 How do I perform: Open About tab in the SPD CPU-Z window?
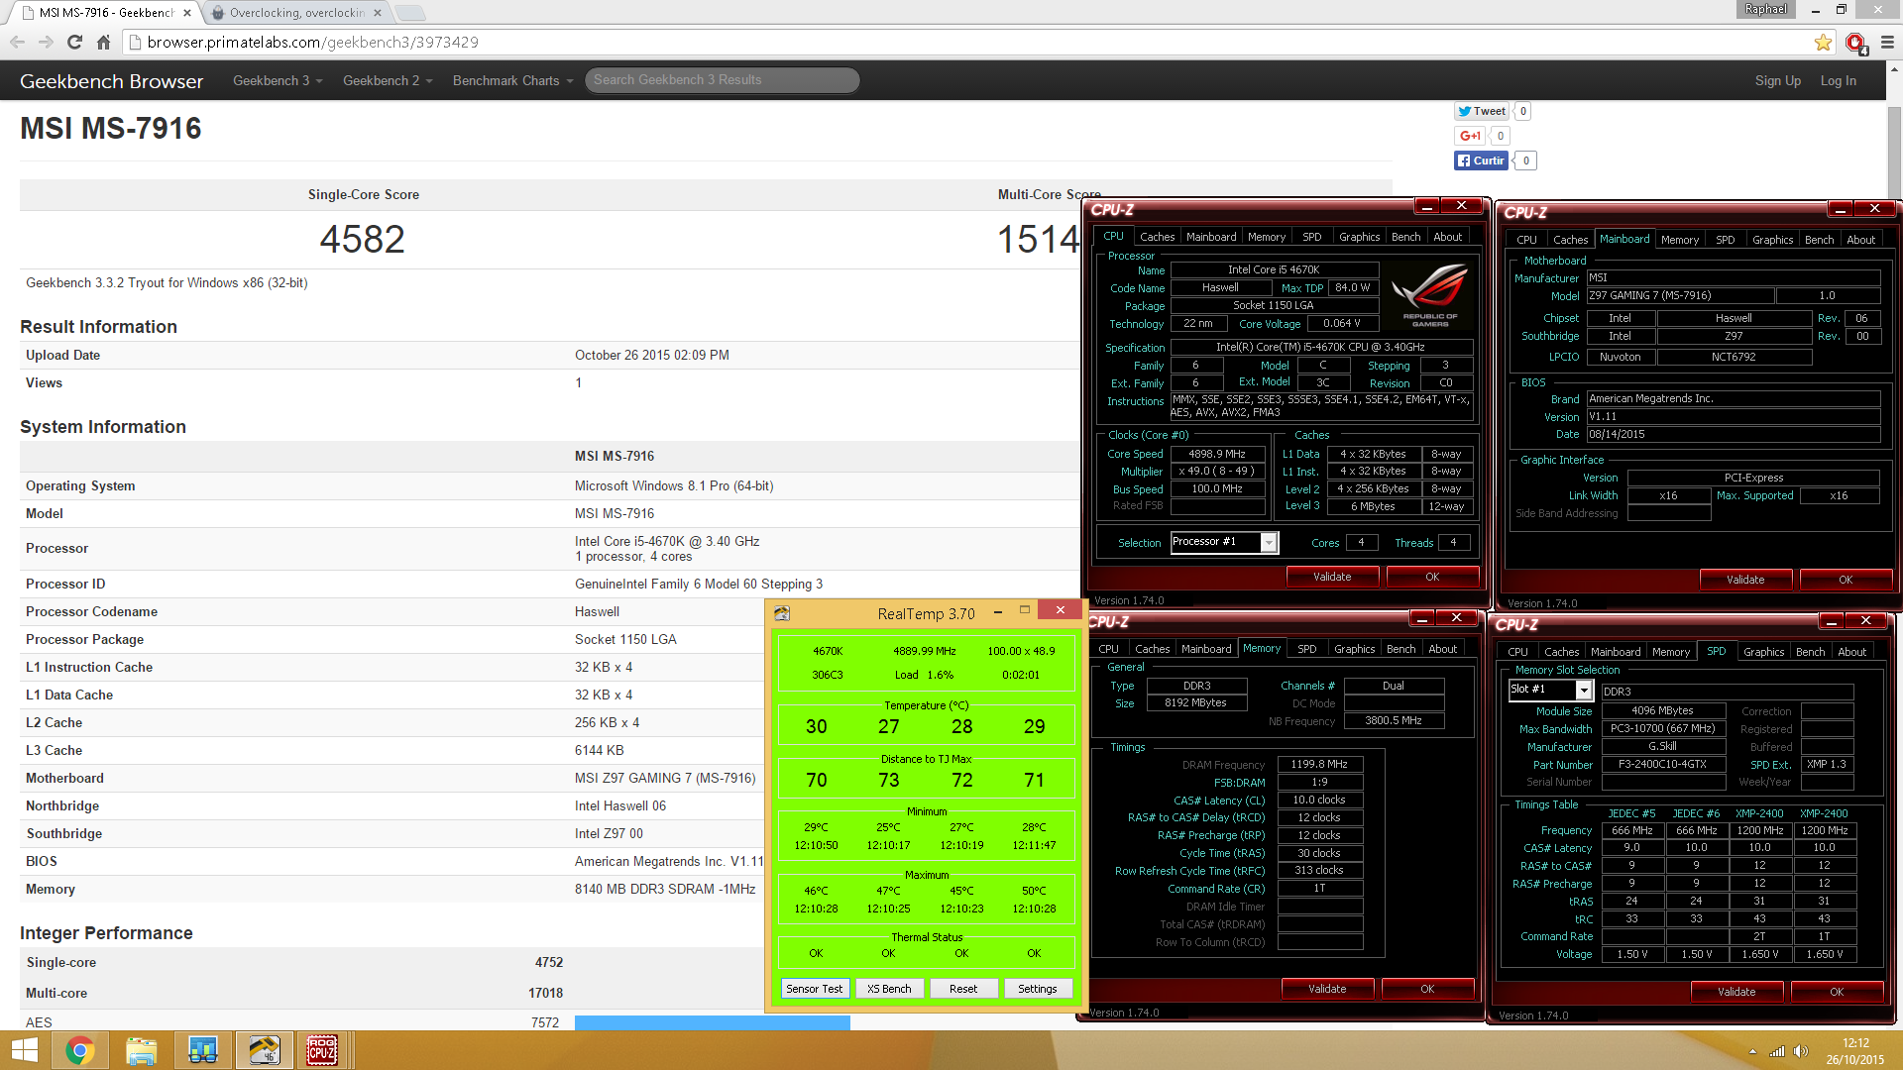coord(1851,652)
